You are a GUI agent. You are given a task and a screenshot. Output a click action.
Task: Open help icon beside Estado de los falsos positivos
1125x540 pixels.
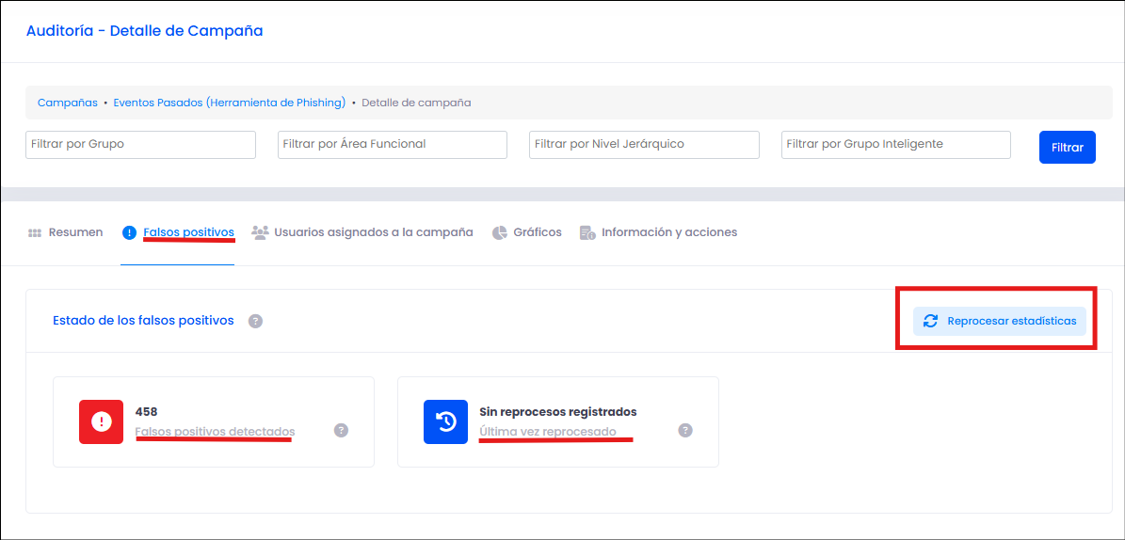pos(255,322)
